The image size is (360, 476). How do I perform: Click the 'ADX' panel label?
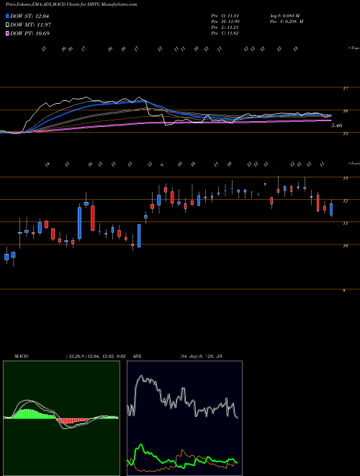(x=138, y=356)
